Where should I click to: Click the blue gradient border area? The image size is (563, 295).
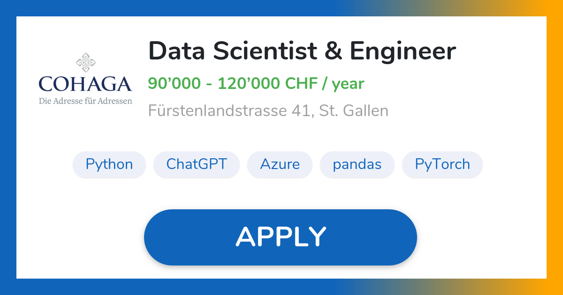coord(8,147)
